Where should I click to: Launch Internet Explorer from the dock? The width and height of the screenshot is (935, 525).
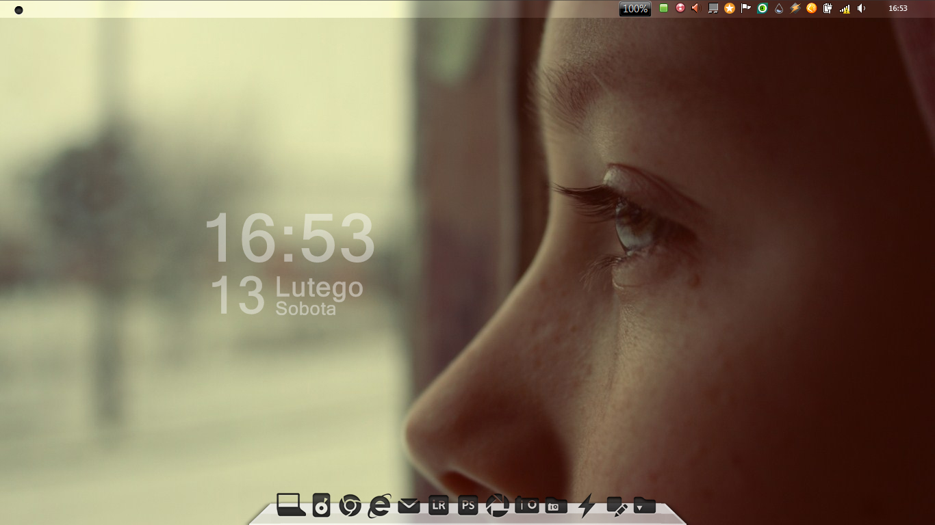click(379, 506)
